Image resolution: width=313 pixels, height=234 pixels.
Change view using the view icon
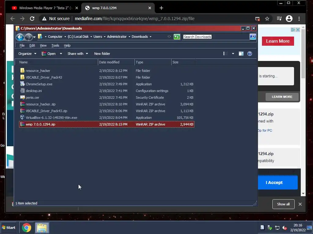[x=226, y=54]
